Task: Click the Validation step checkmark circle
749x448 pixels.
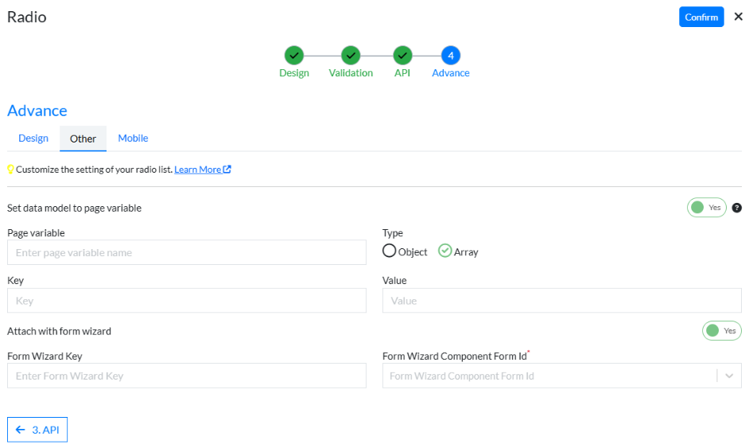Action: [351, 56]
